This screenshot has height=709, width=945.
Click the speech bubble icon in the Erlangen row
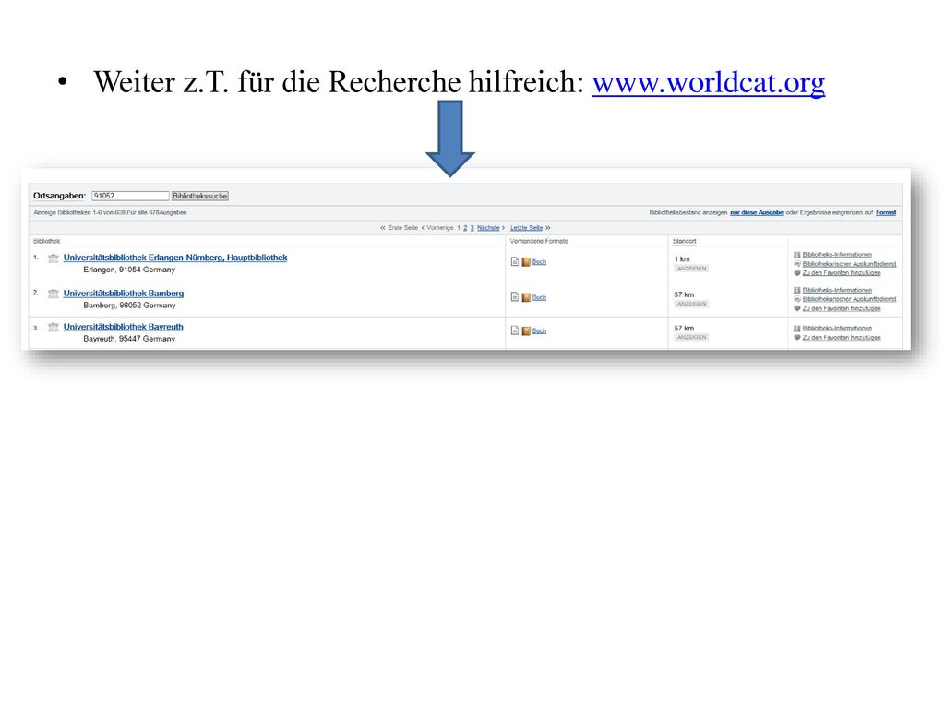(797, 264)
